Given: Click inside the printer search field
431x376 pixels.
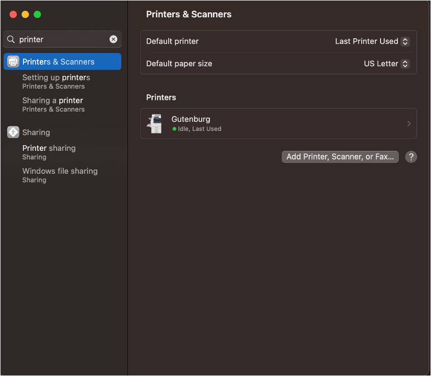Looking at the screenshot, I should pyautogui.click(x=62, y=39).
